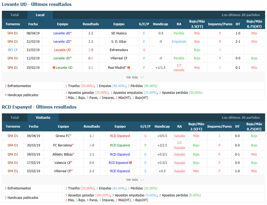Click the date 06/04/19
This screenshot has width=267, height=205.
(34, 136)
